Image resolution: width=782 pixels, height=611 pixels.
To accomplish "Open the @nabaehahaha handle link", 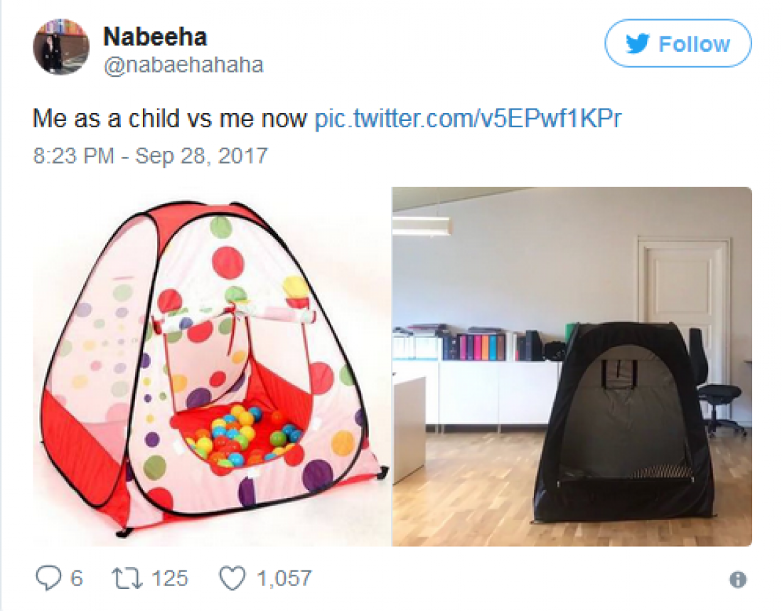I will [x=183, y=65].
